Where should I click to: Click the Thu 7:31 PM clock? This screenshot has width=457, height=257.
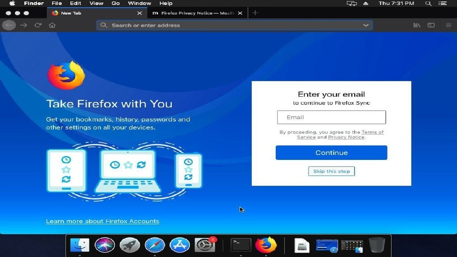(397, 3)
